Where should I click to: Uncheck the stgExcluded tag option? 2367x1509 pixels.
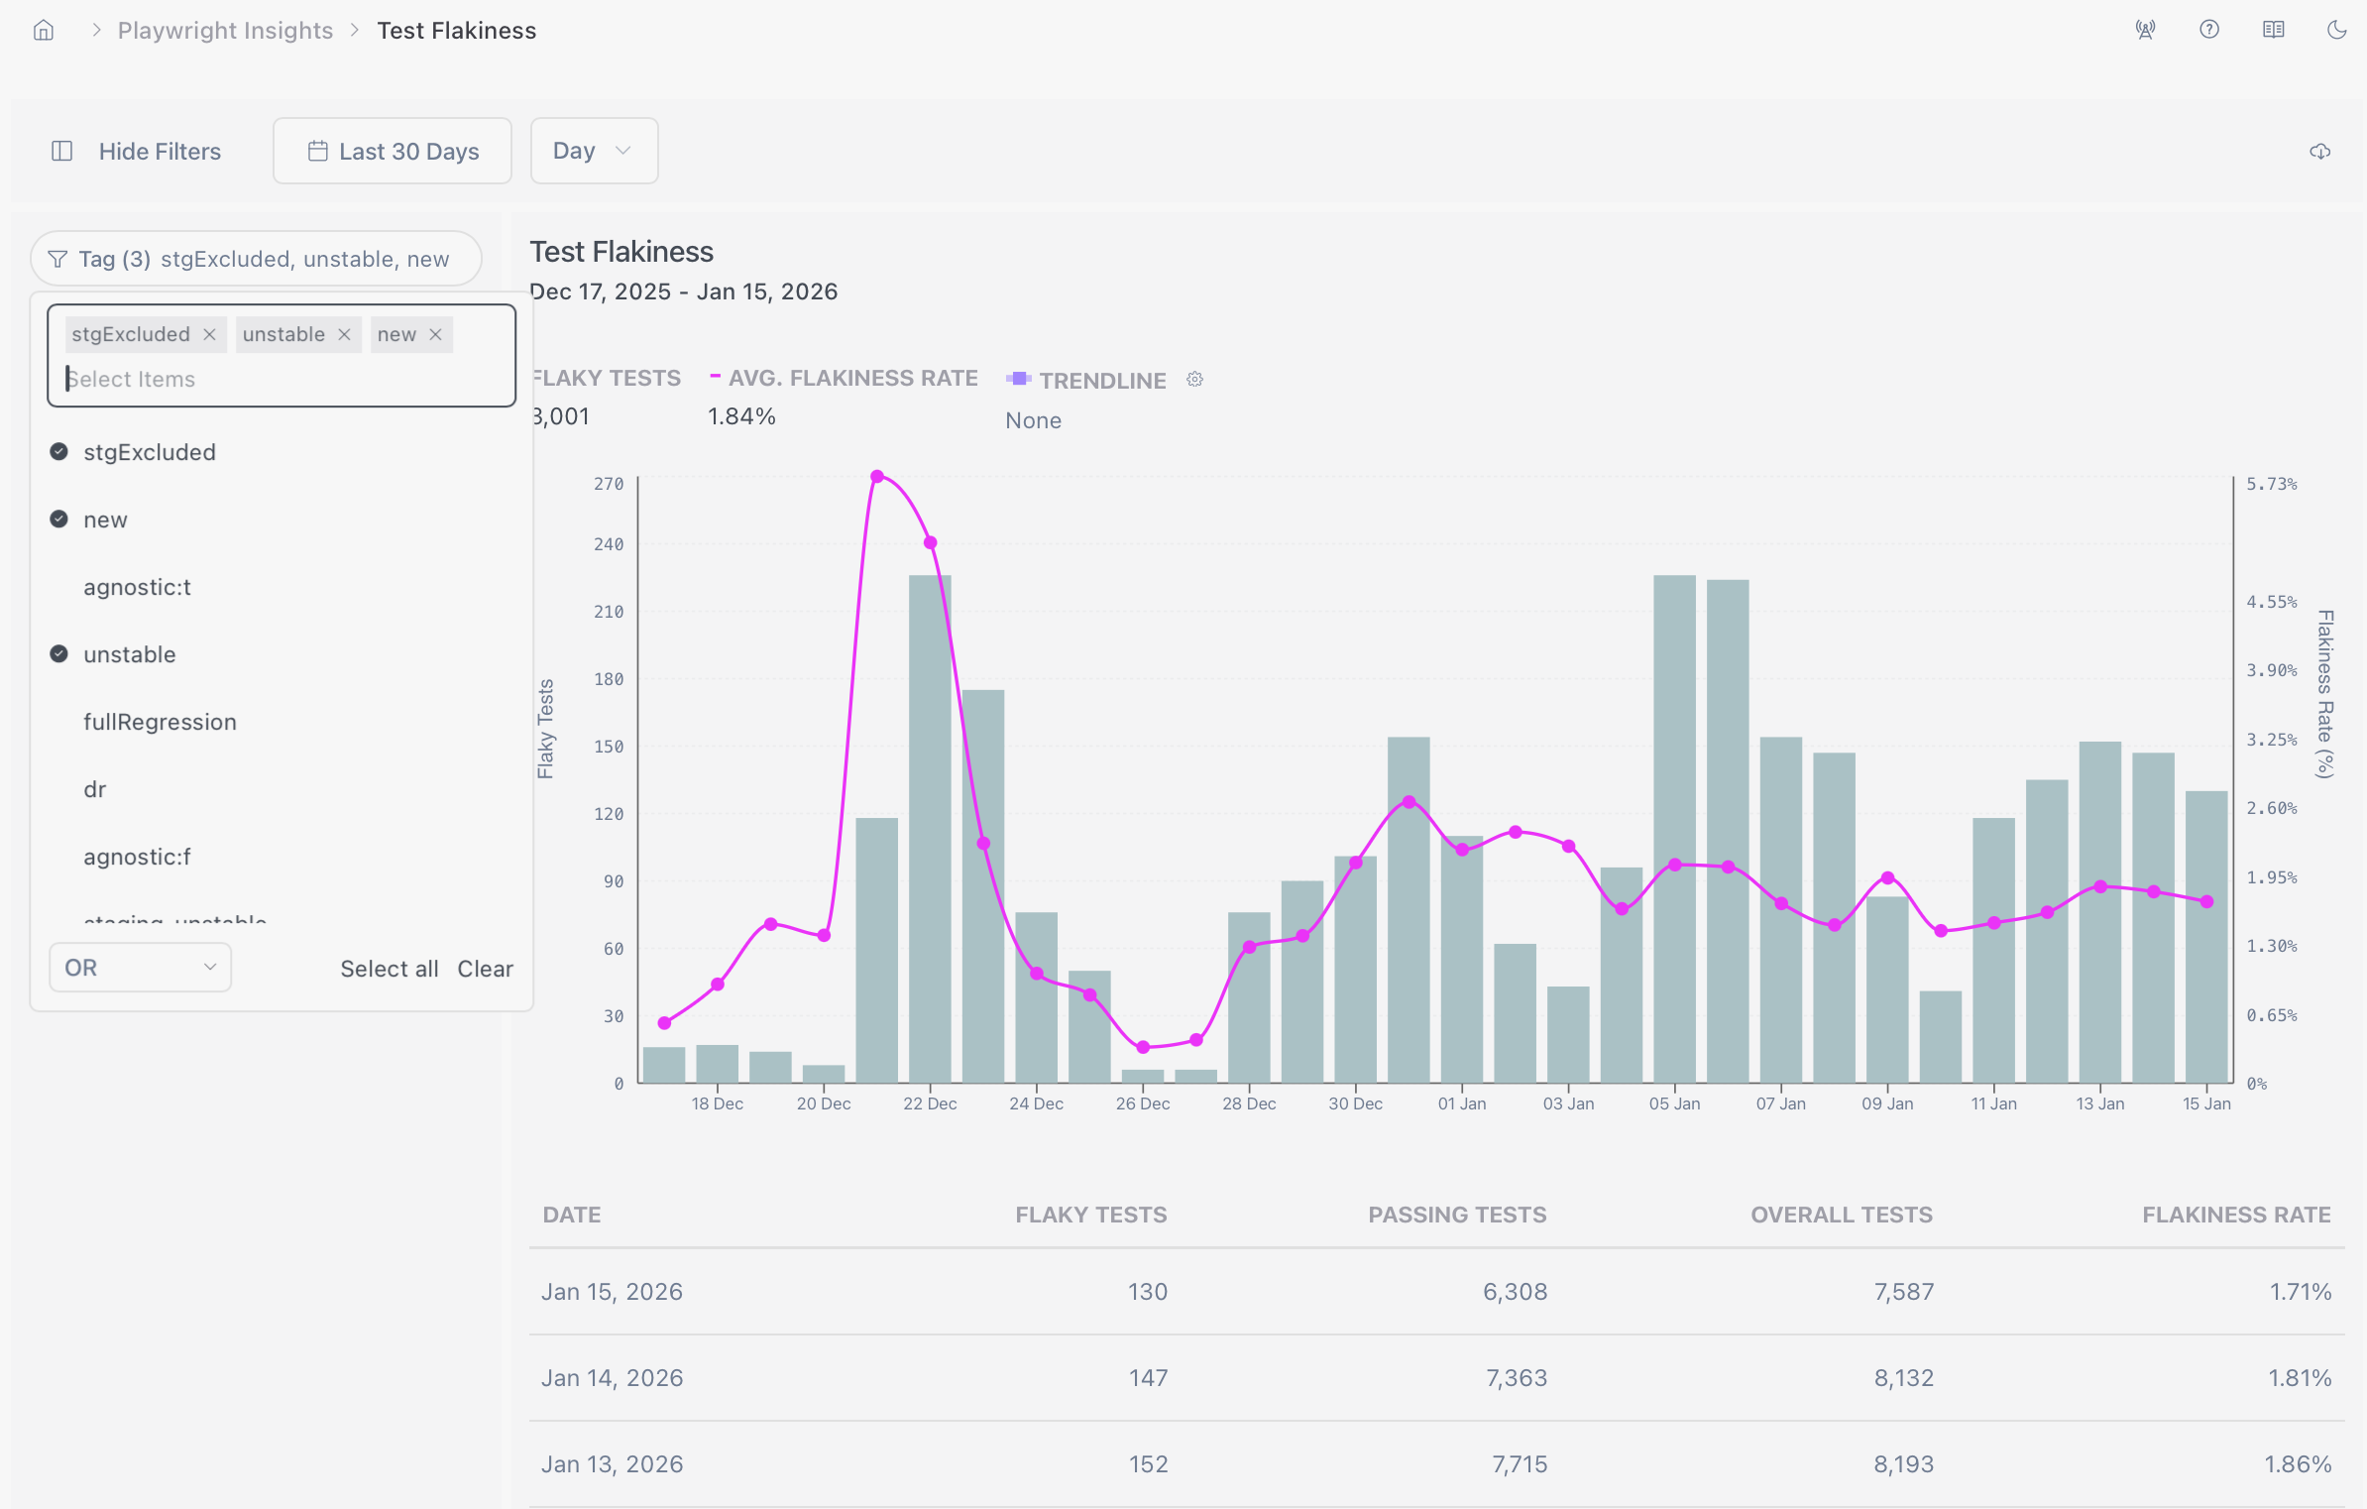149,453
